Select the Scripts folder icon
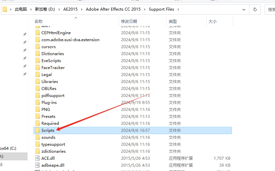Viewport: 275px width, 171px height. [37, 130]
